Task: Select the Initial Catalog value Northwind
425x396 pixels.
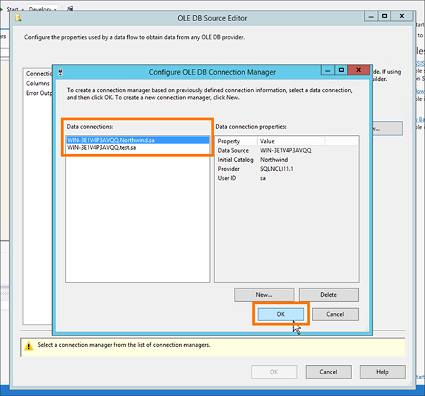Action: (x=274, y=160)
